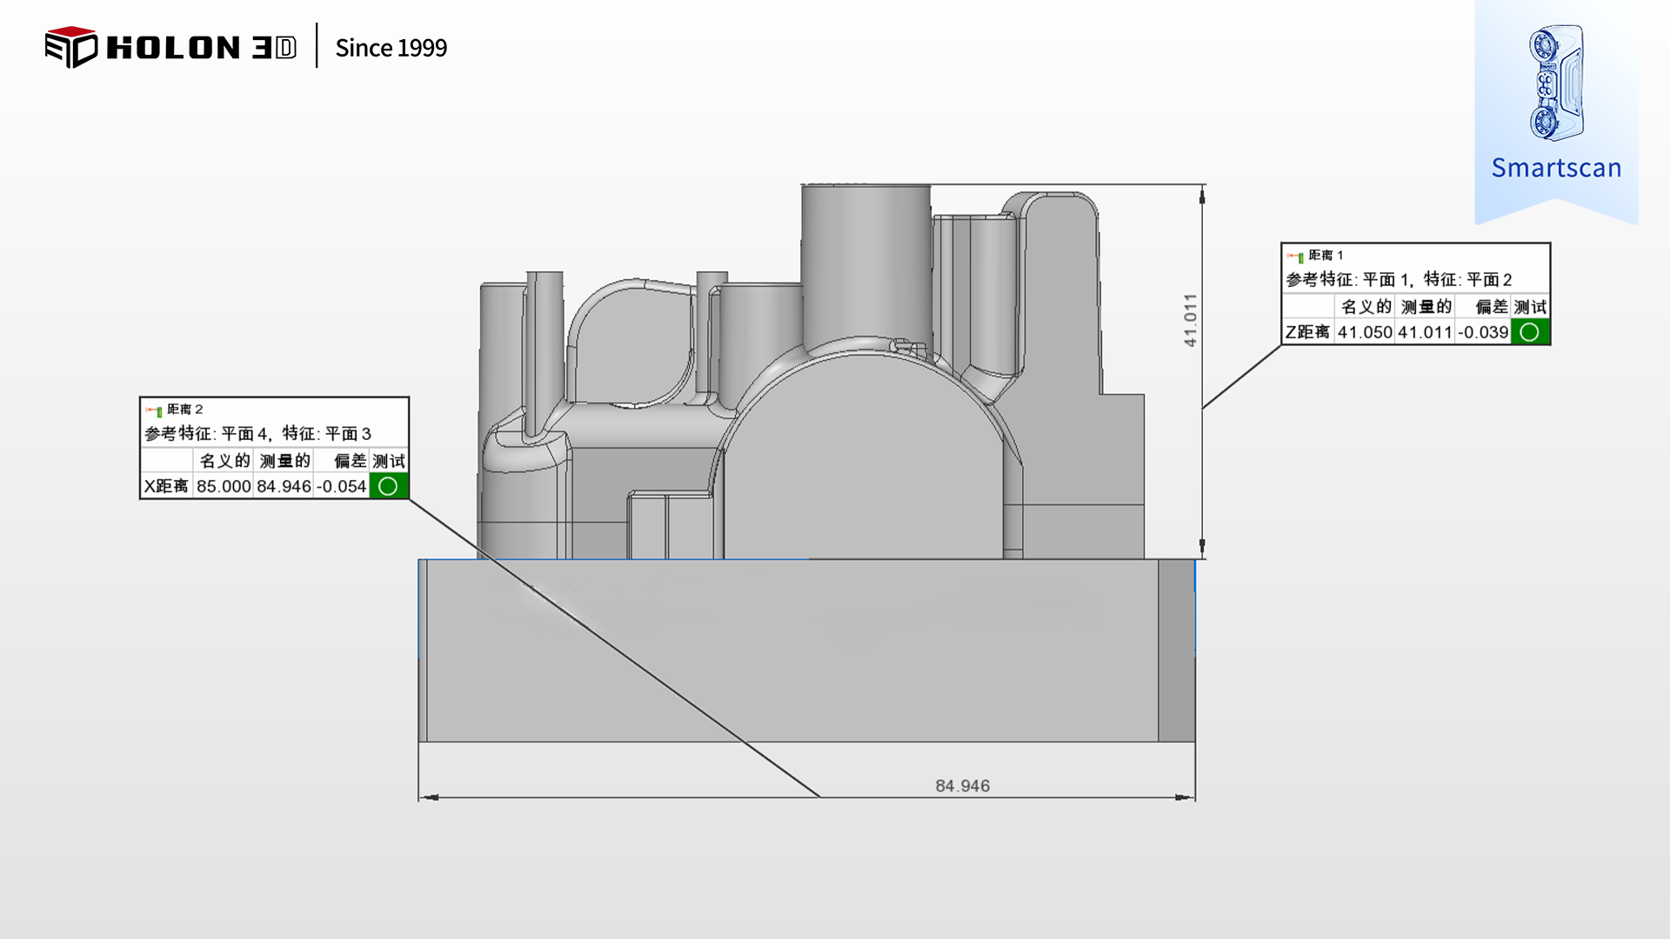Click the HOLON 3D cube logo icon

(70, 47)
